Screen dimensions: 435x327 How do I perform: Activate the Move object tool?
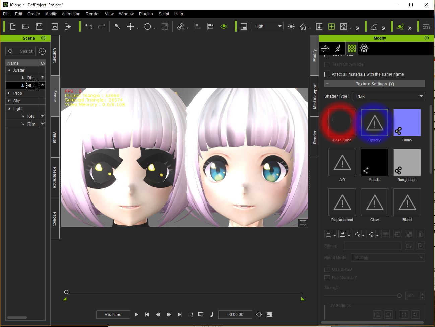pyautogui.click(x=131, y=26)
